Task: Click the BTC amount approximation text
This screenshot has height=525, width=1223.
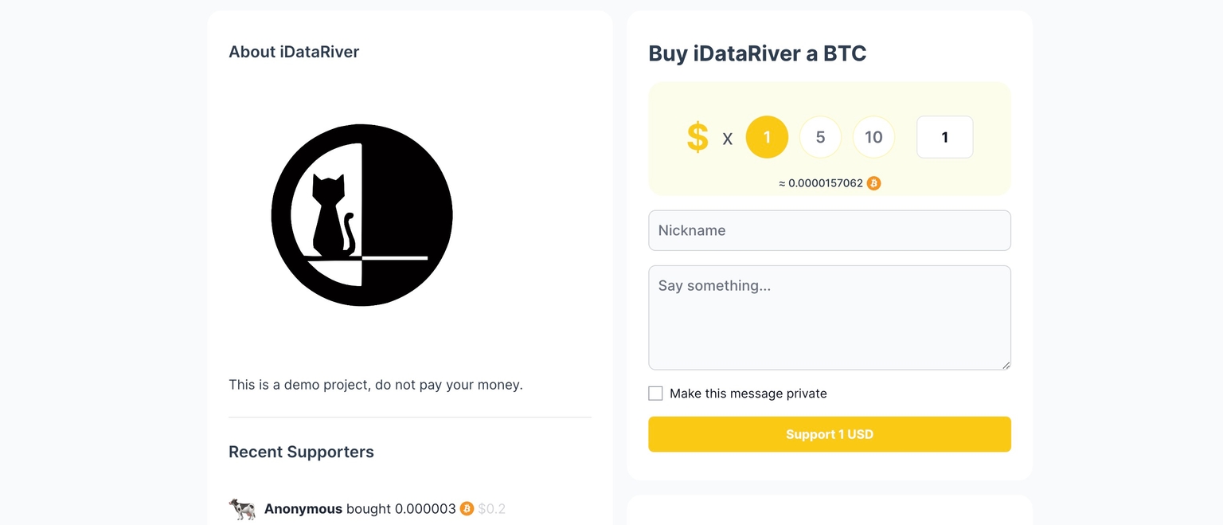Action: click(820, 183)
